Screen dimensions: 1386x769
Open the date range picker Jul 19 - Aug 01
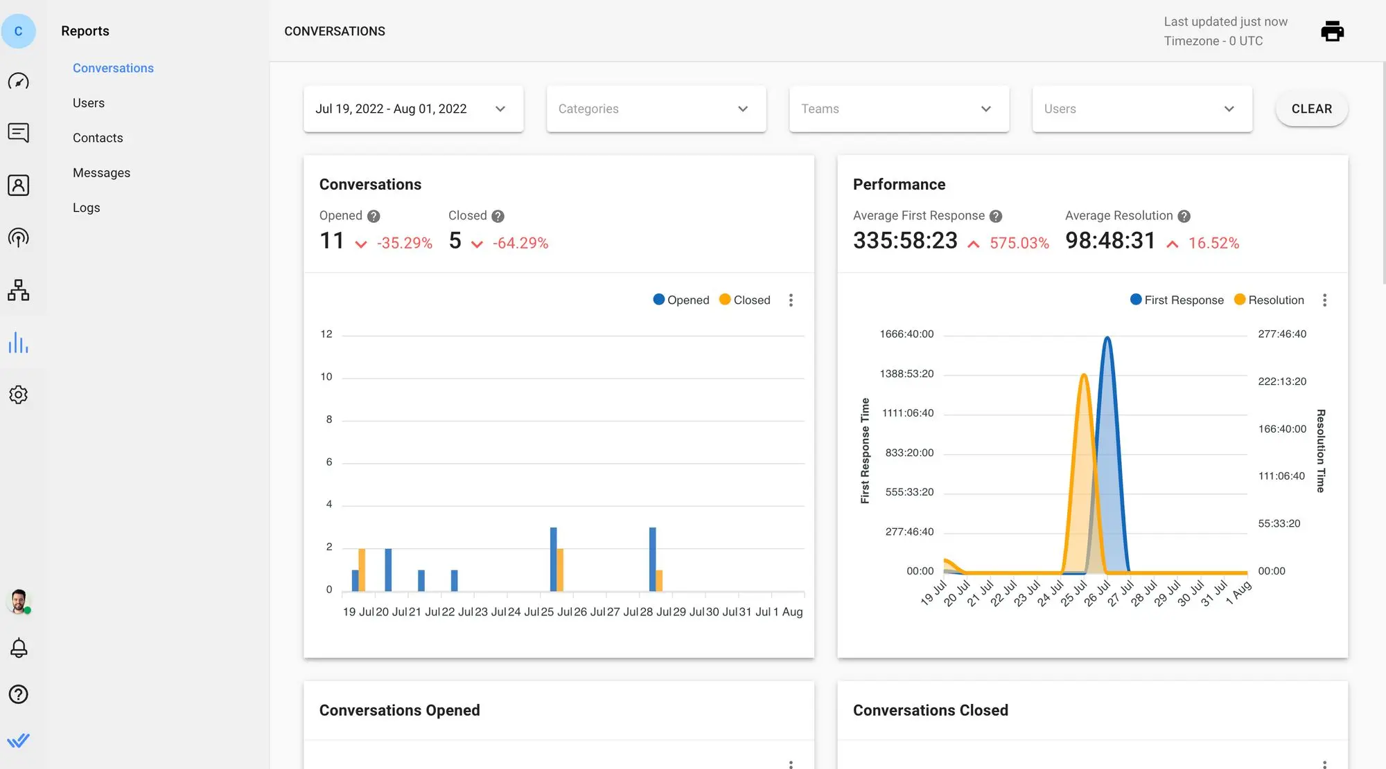pos(412,108)
